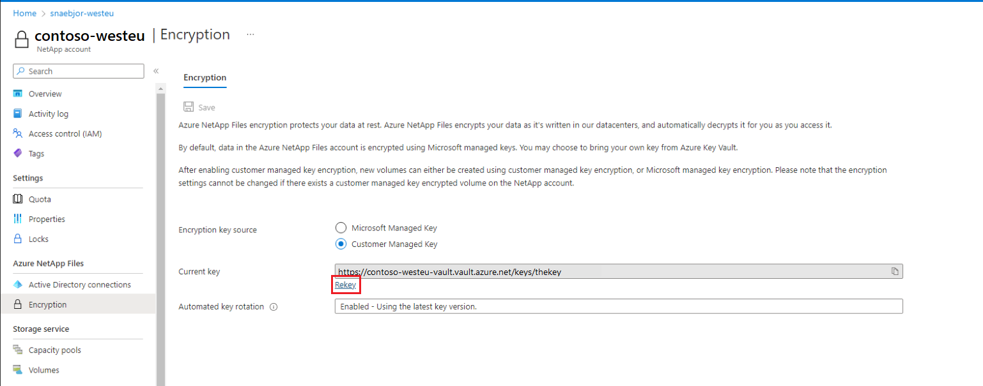Copy current key URL with copy icon
Screen dimensions: 983x386
(x=895, y=272)
